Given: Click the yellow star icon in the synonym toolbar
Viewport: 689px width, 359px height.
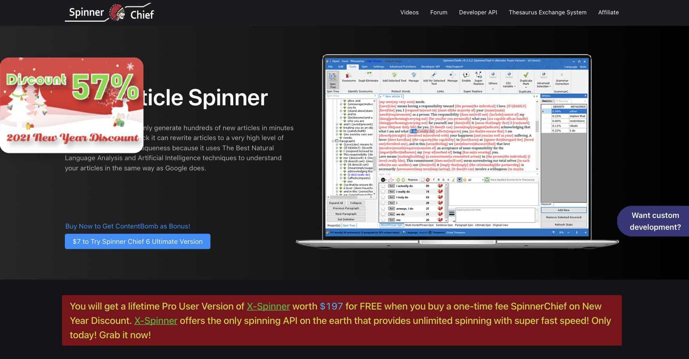Looking at the screenshot, I should pyautogui.click(x=465, y=180).
